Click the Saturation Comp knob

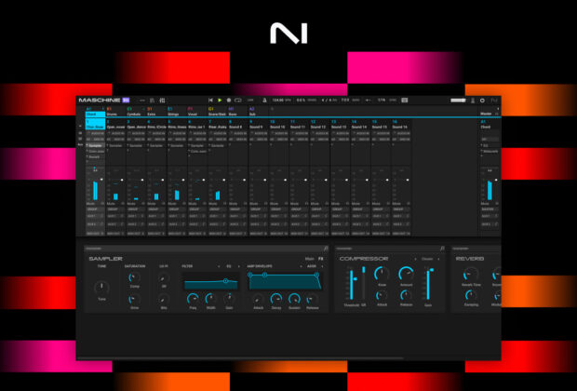click(x=134, y=277)
